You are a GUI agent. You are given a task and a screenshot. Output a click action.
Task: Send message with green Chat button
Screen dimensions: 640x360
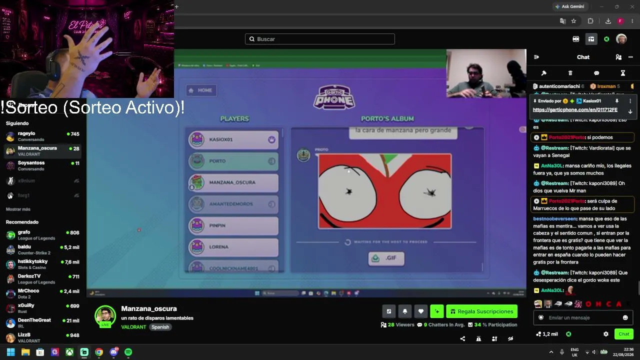coord(624,334)
